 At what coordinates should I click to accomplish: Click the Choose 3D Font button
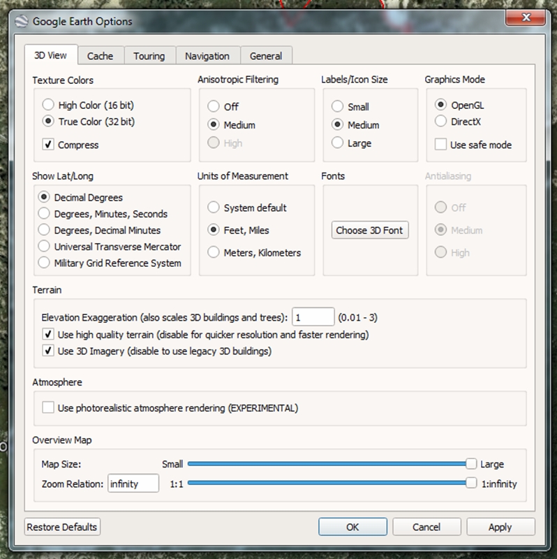tap(369, 230)
